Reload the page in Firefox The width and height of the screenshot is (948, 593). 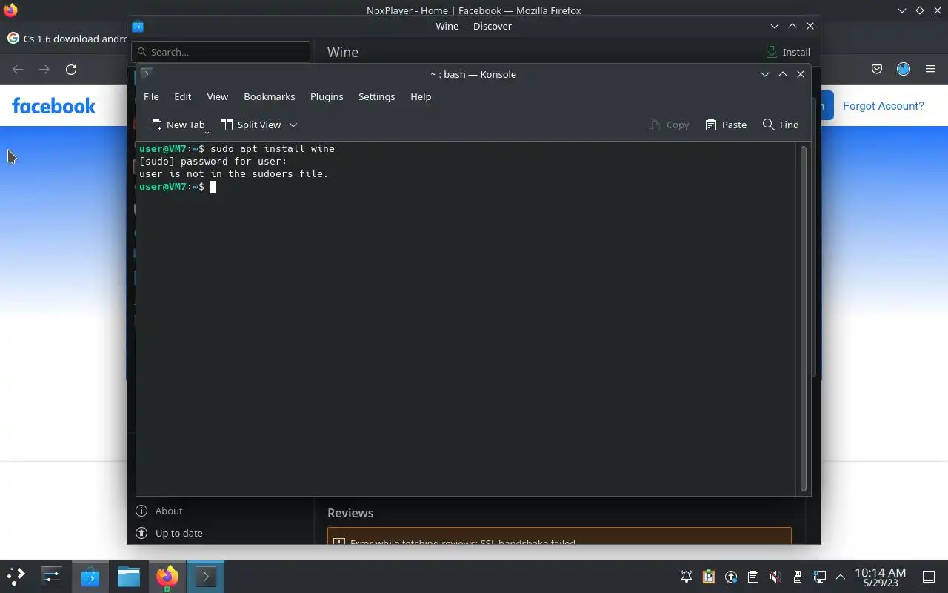tap(71, 69)
